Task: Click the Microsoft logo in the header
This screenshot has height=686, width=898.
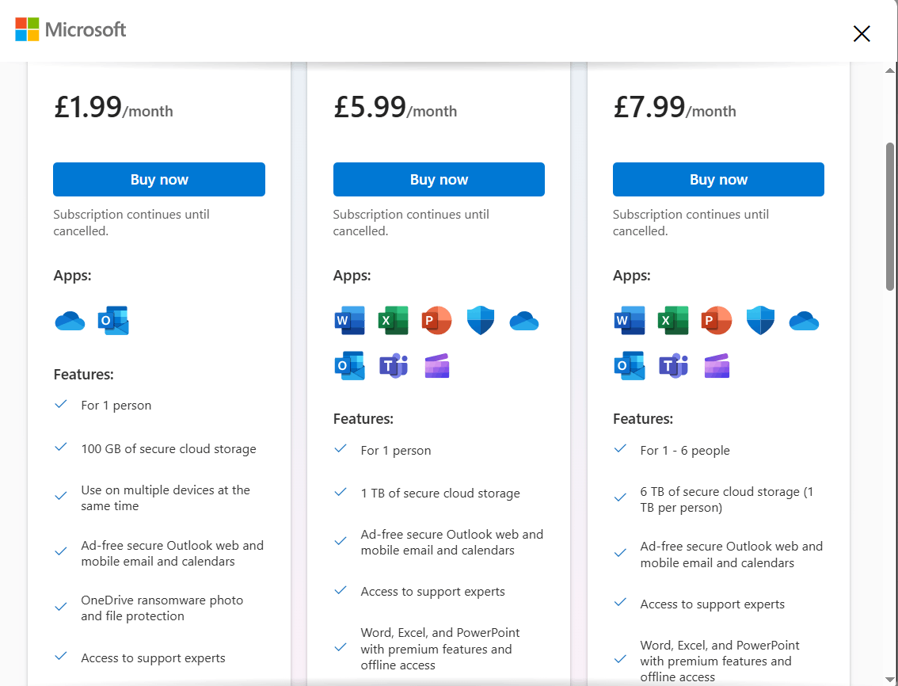Action: pos(70,30)
